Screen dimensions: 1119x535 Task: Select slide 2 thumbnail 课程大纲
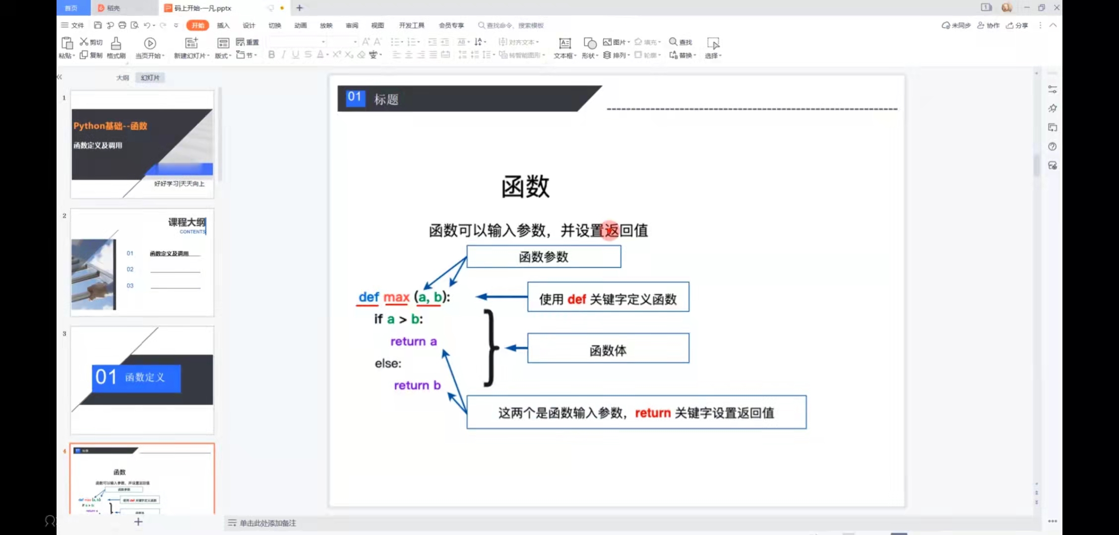pos(142,262)
